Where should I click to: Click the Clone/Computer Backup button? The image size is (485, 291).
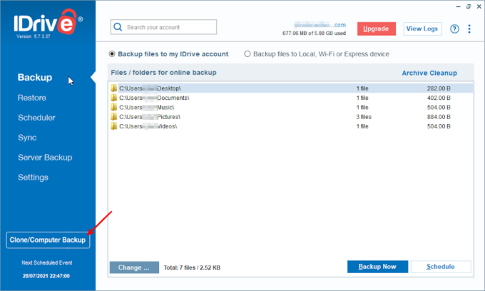click(48, 240)
